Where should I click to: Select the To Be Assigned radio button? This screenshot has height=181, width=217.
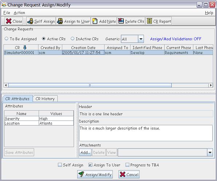(x=6, y=39)
